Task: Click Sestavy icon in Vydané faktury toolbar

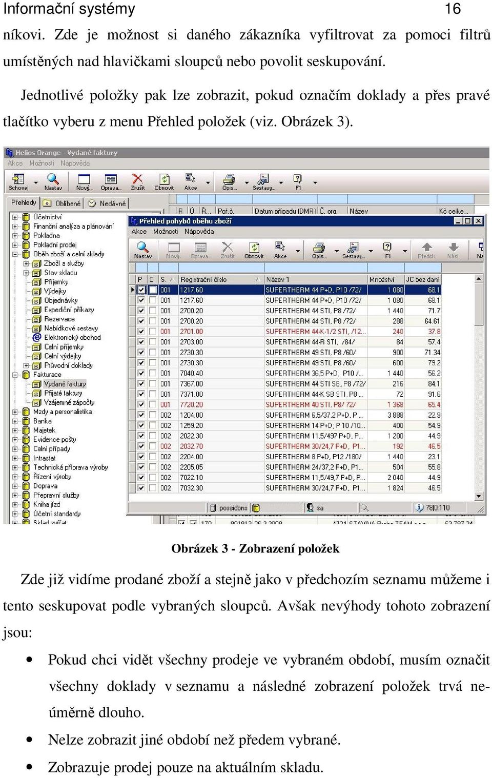Action: 263,179
